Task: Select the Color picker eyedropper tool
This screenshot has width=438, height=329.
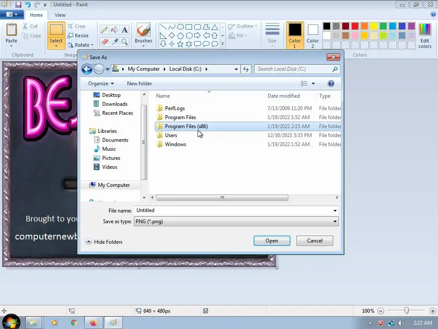Action: pos(115,42)
